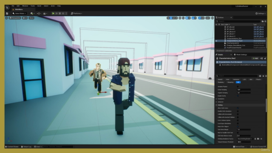The height and width of the screenshot is (153, 272).
Task: Open the Add content (cube plus) dropdown
Action: (x=32, y=13)
